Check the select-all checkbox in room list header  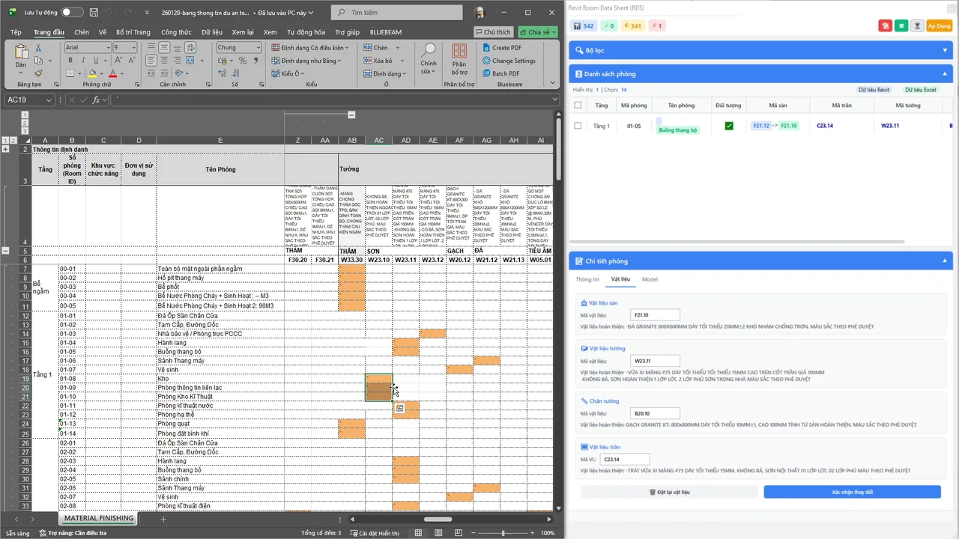coord(578,106)
